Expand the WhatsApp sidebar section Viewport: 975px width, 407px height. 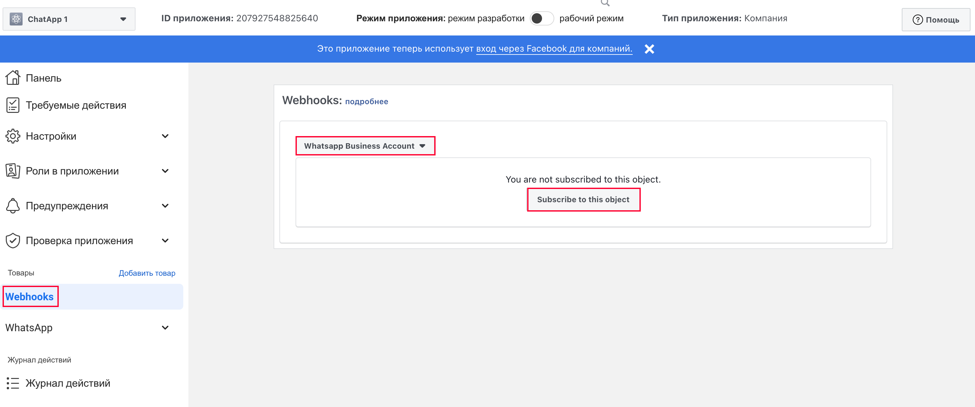(x=165, y=328)
